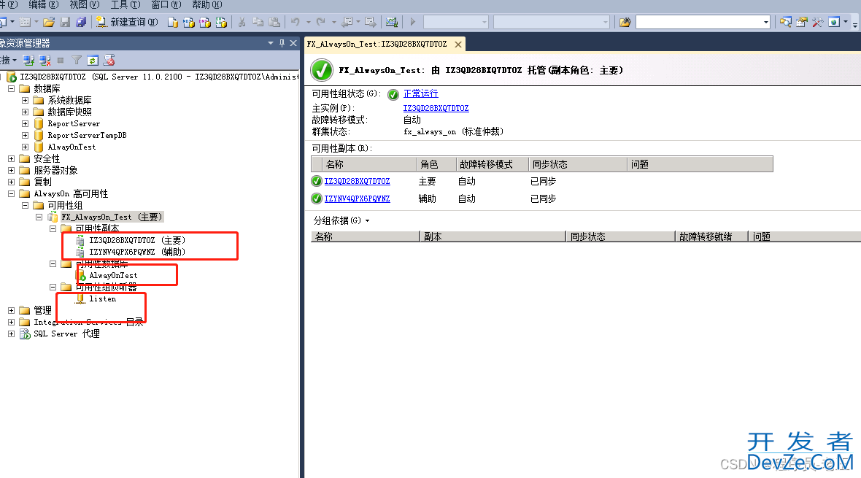The height and width of the screenshot is (478, 861).
Task: Expand the 安全性 folder node
Action: click(12, 158)
